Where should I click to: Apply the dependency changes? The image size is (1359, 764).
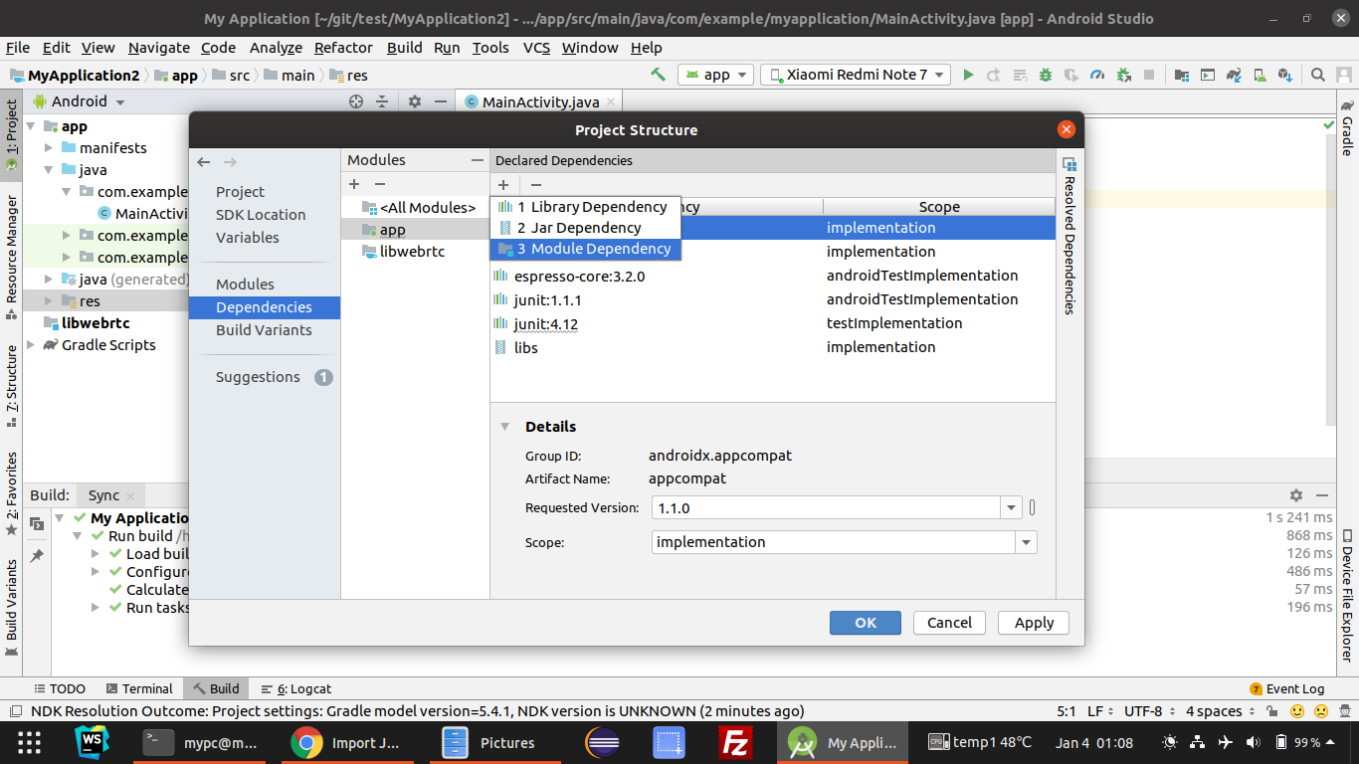point(1033,622)
